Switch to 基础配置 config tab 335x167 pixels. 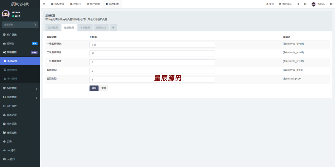click(x=53, y=28)
